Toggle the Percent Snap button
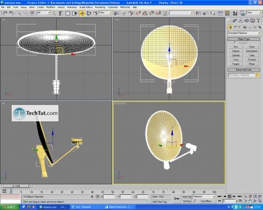 [x=151, y=13]
